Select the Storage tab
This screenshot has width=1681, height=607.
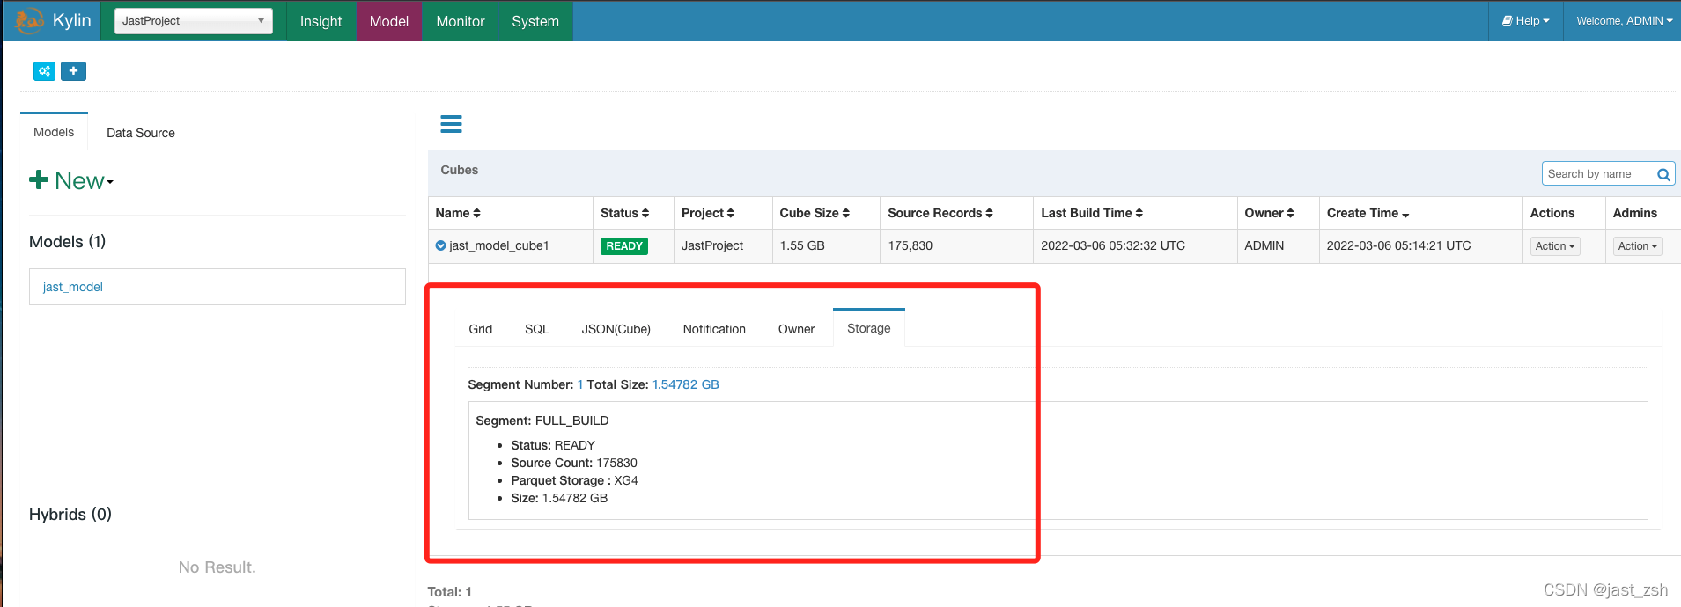tap(869, 328)
